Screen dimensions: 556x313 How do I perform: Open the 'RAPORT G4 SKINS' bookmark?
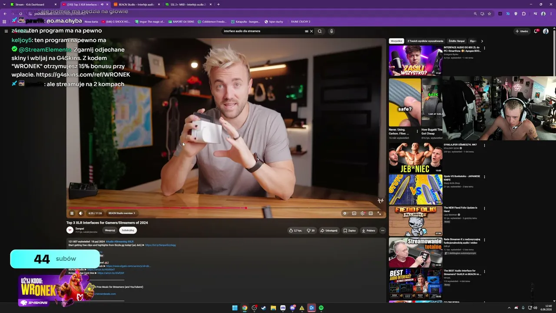click(x=181, y=22)
